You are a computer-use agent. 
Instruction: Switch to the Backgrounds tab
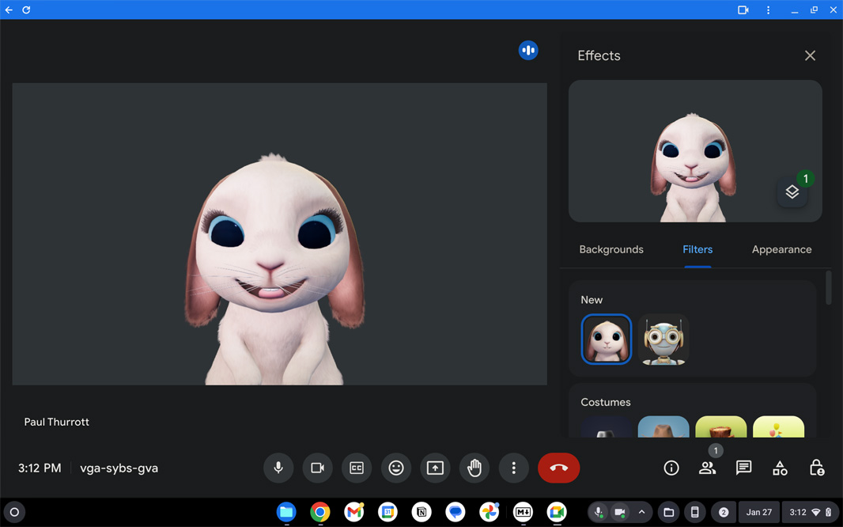(611, 249)
